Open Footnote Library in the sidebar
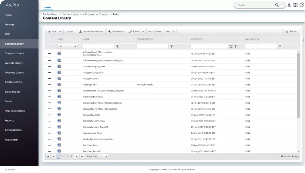This screenshot has height=173, width=305. (14, 72)
